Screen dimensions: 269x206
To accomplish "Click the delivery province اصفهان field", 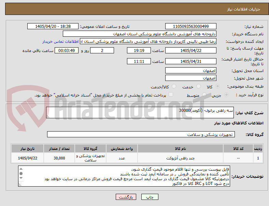I will click(190, 70).
